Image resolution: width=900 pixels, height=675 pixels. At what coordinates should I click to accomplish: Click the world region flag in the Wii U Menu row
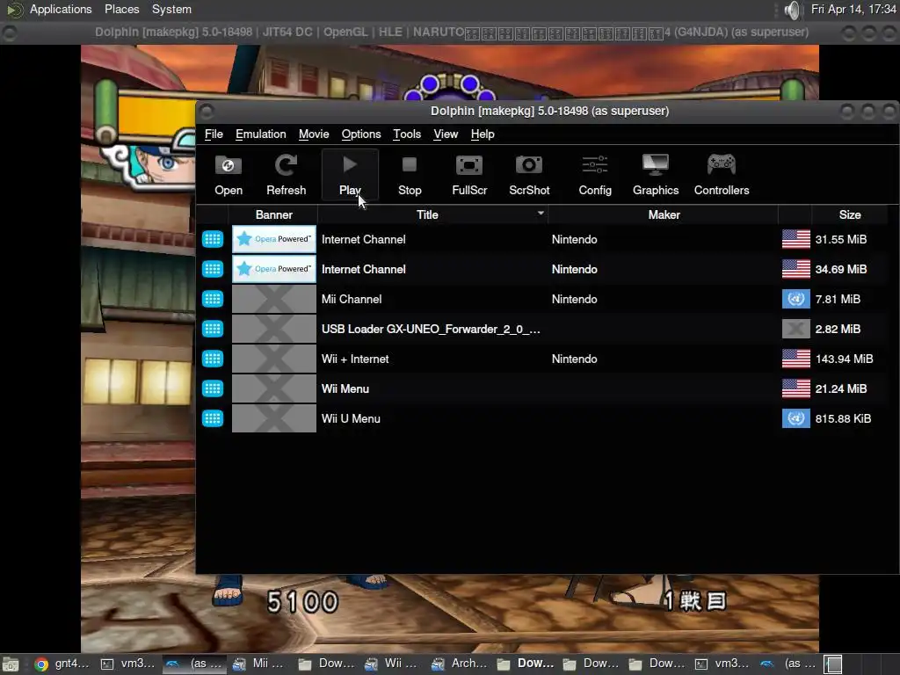tap(796, 418)
